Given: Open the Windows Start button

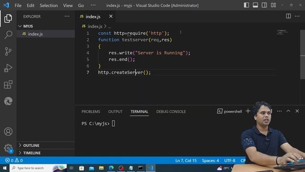Looking at the screenshot, I should (5, 168).
